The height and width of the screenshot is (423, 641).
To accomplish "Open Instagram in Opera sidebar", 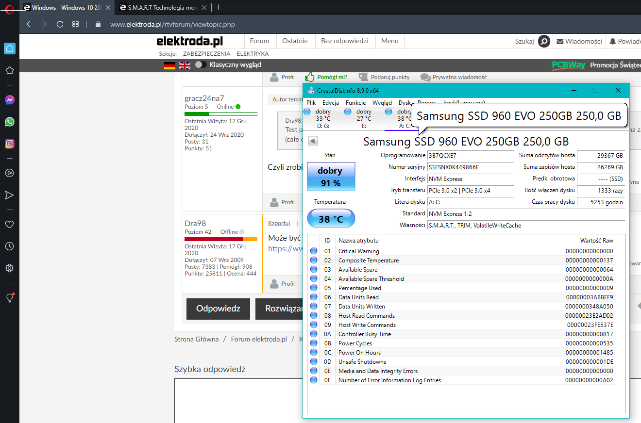I will pyautogui.click(x=9, y=144).
